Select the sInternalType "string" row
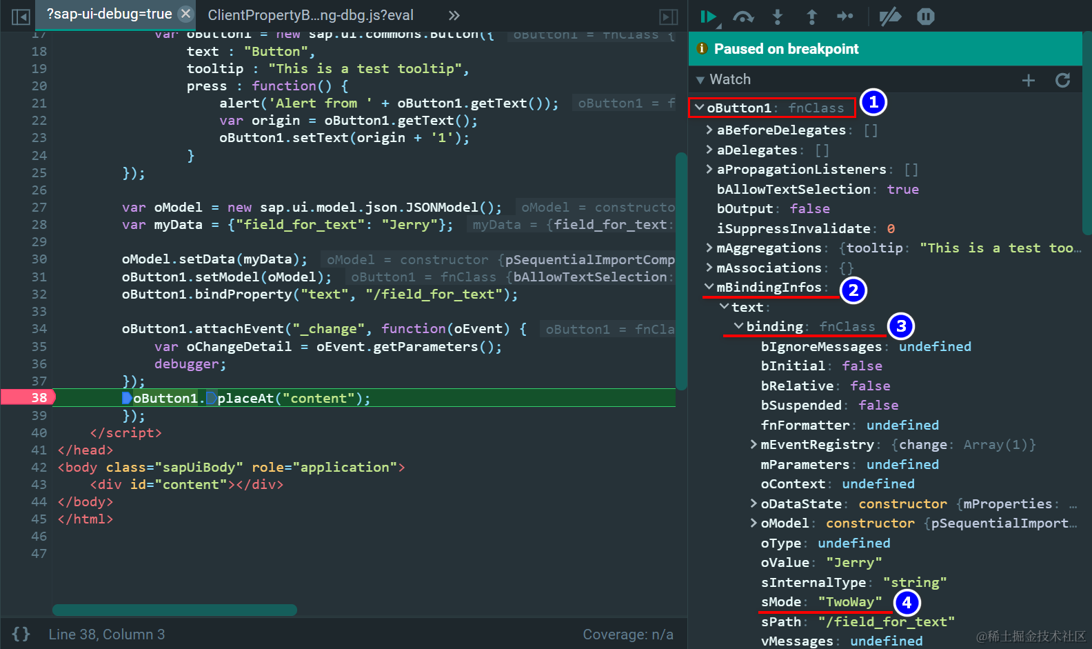This screenshot has width=1092, height=649. [x=853, y=583]
